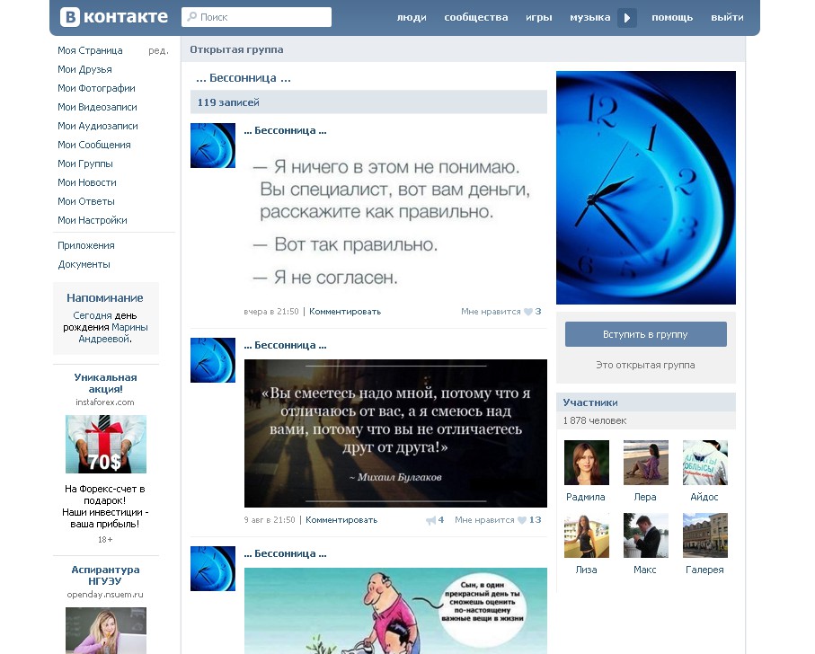
Task: Open member Лиза's avatar
Action: pyautogui.click(x=586, y=535)
